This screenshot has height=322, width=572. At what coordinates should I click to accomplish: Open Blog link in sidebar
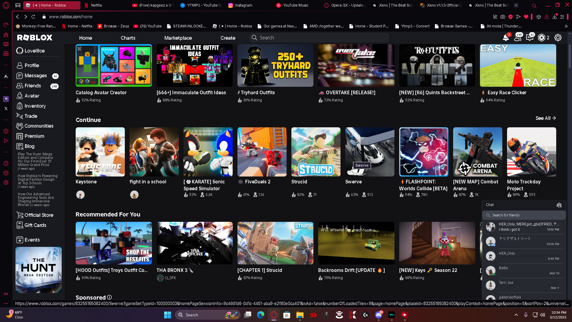(x=26, y=146)
